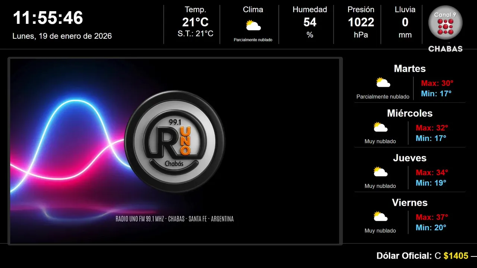Image resolution: width=477 pixels, height=268 pixels.
Task: Click the Jueves day heading
Action: (410, 158)
